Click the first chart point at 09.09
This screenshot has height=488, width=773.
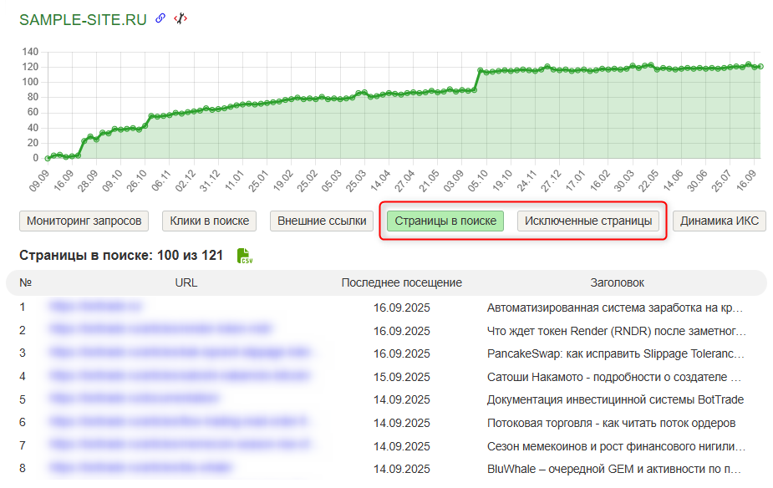pyautogui.click(x=48, y=158)
